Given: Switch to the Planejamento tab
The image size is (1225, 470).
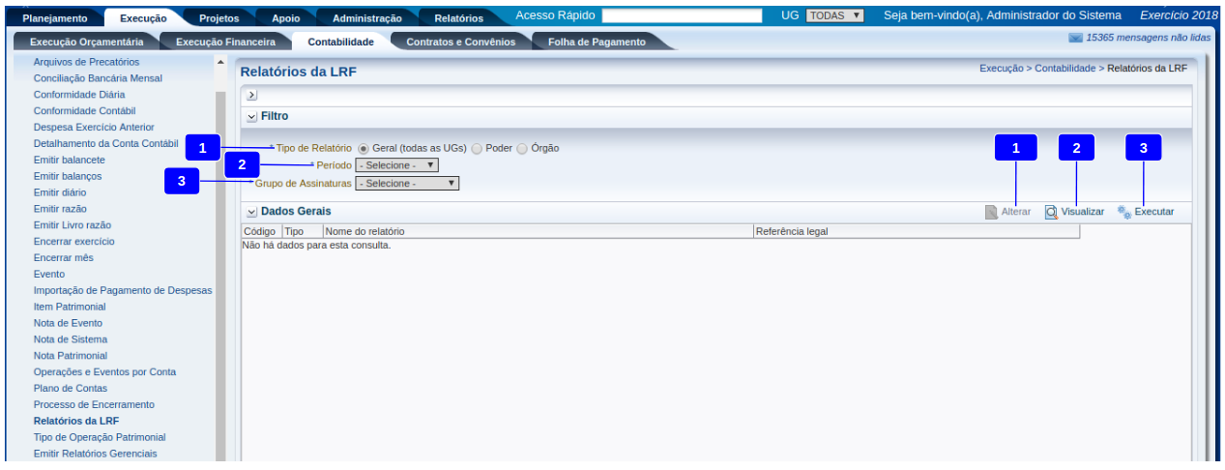Looking at the screenshot, I should (54, 17).
